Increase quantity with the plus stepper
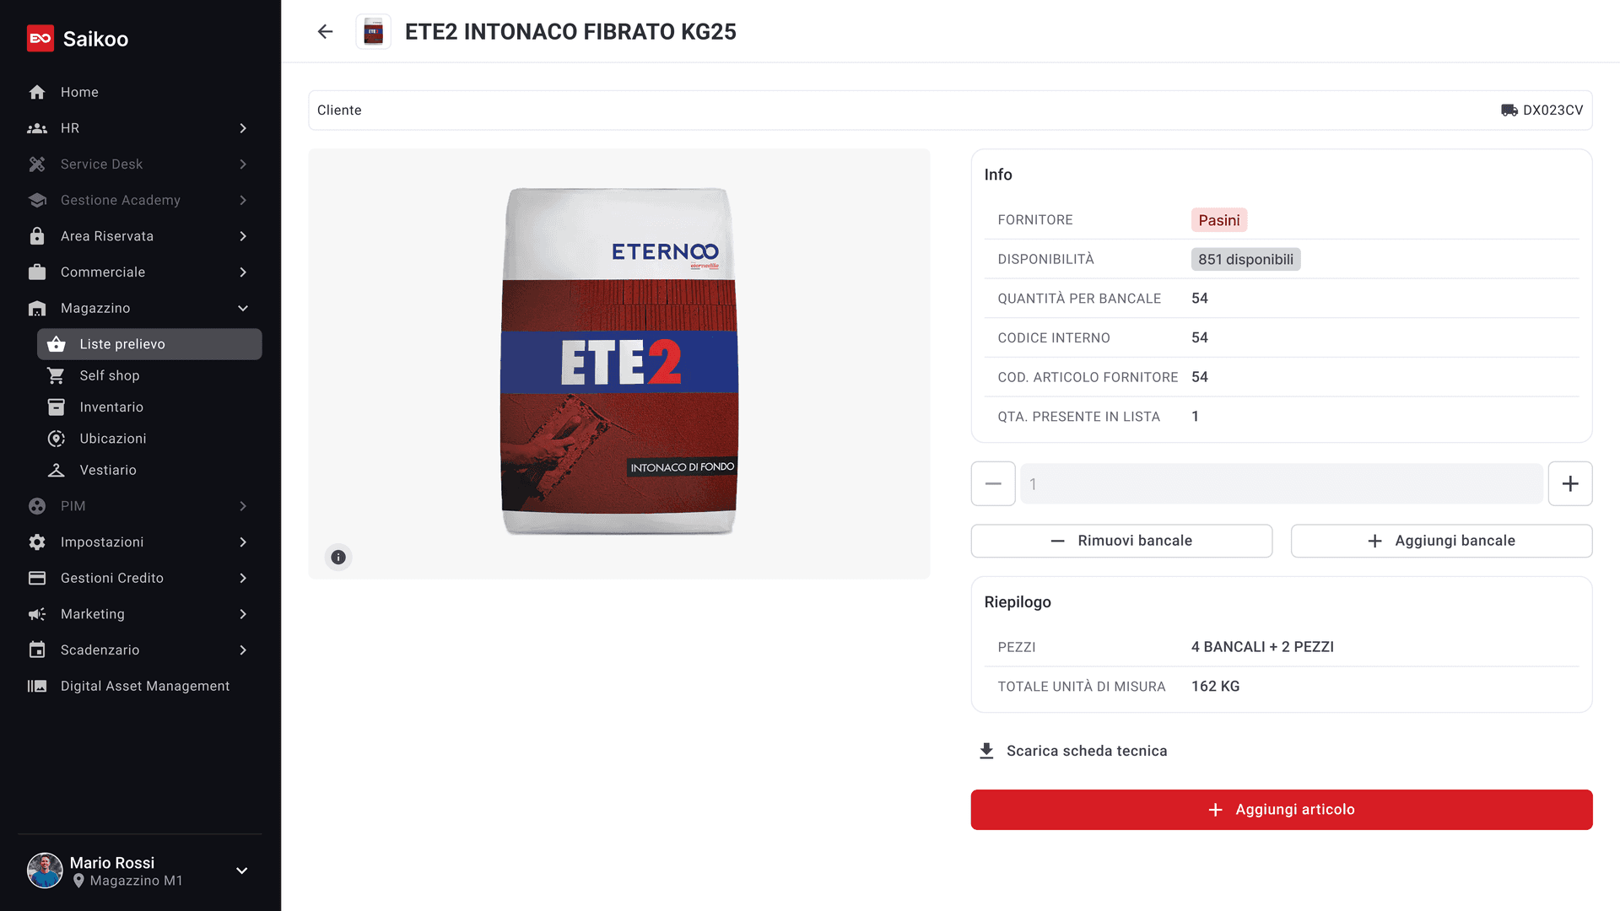Viewport: 1620px width, 911px height. (x=1570, y=483)
